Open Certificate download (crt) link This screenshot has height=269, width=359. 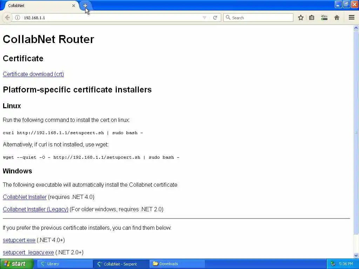tap(33, 74)
